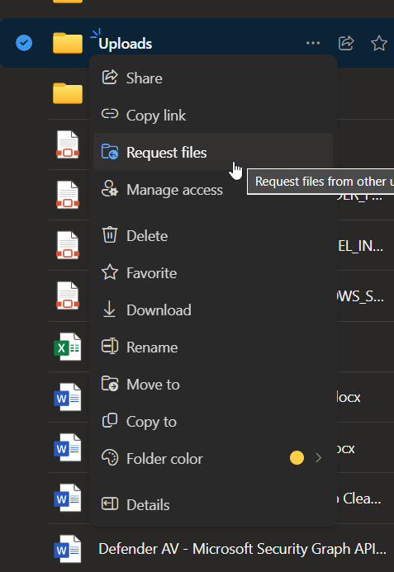This screenshot has height=572, width=394.
Task: Choose Delete in the context menu
Action: (213, 236)
